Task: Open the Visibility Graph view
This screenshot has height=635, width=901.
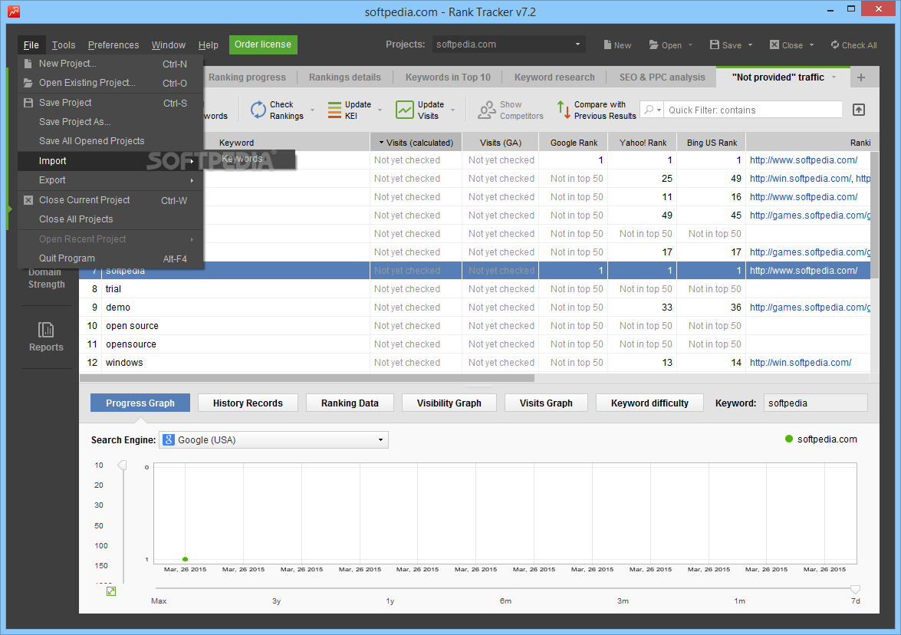Action: point(449,403)
